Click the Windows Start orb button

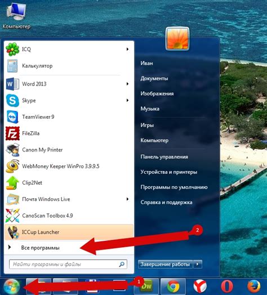(12, 287)
